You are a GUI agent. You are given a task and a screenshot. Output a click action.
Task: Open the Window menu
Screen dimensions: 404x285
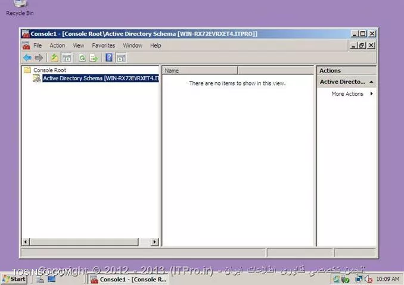(x=133, y=46)
